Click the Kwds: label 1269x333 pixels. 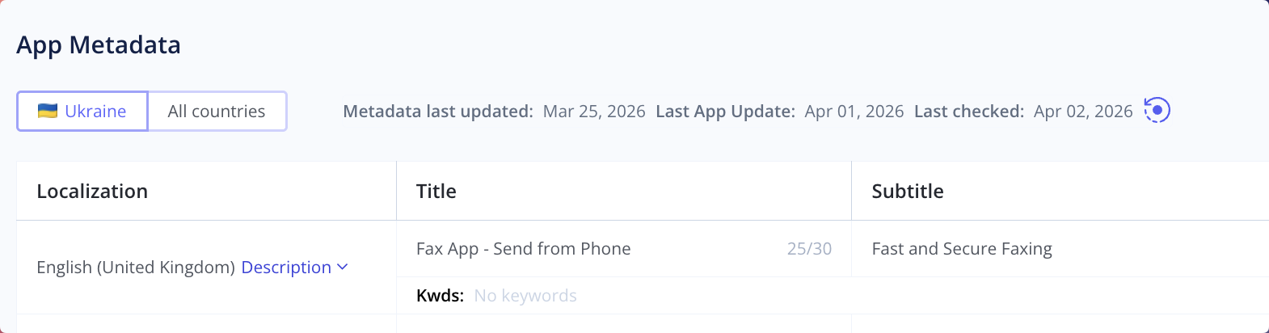click(440, 296)
